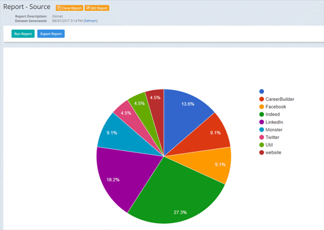324x230 pixels.
Task: Click the Edit Report pencil icon
Action: pyautogui.click(x=88, y=8)
